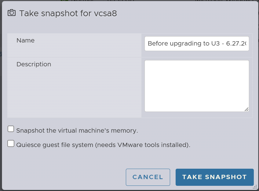Tick the Quiesce guest file system checkbox
The image size is (259, 191).
pyautogui.click(x=11, y=143)
